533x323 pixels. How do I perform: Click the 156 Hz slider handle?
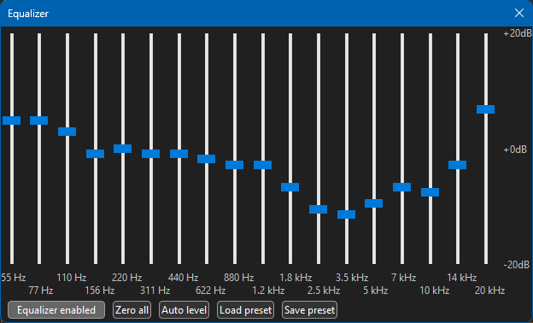coord(95,154)
